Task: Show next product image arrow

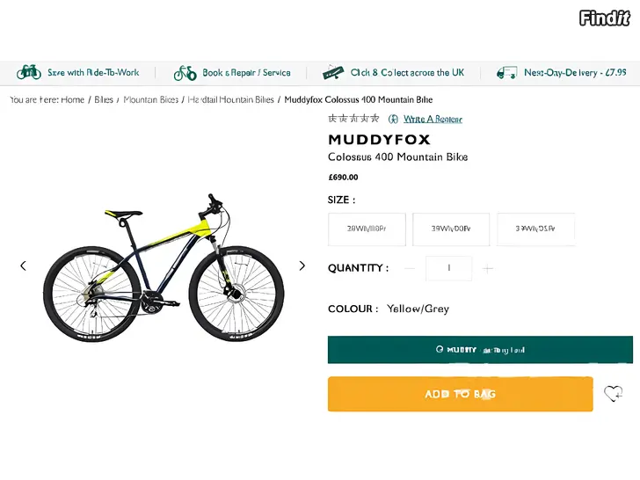Action: point(302,265)
